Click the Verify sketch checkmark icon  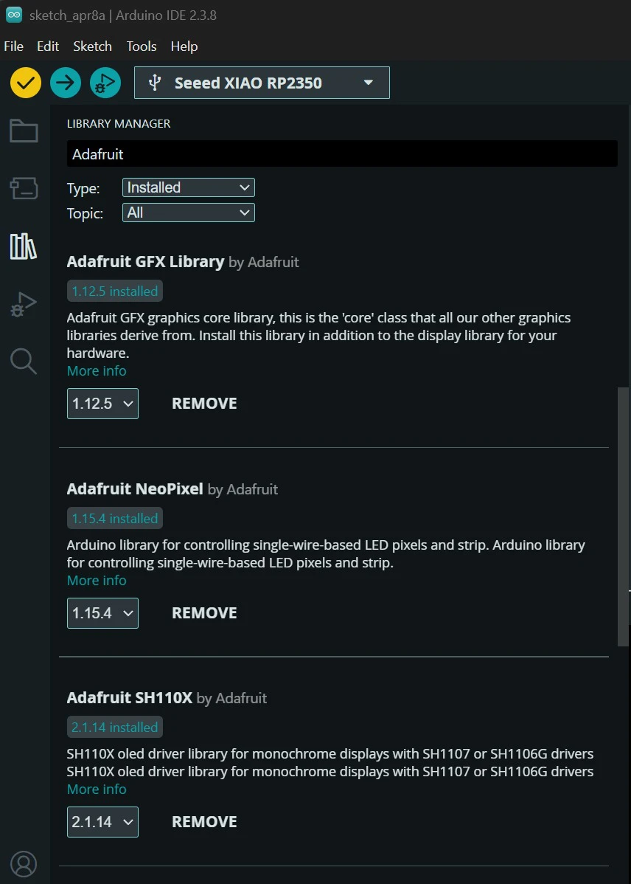point(25,82)
